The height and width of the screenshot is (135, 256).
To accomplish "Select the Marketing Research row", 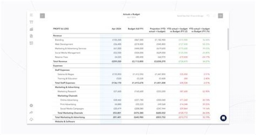I will coord(132,91).
